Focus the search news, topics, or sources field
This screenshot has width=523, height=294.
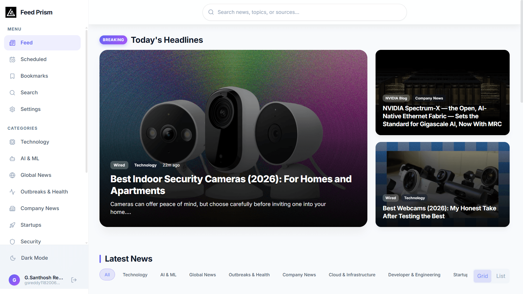point(304,12)
